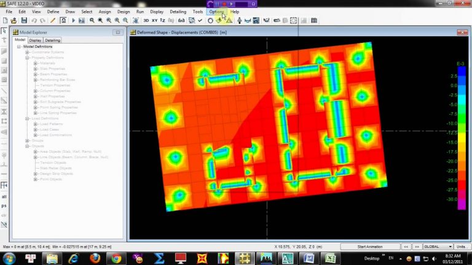Run analysis using the play icon

[x=73, y=20]
